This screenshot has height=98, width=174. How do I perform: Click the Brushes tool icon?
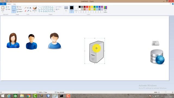35,8
